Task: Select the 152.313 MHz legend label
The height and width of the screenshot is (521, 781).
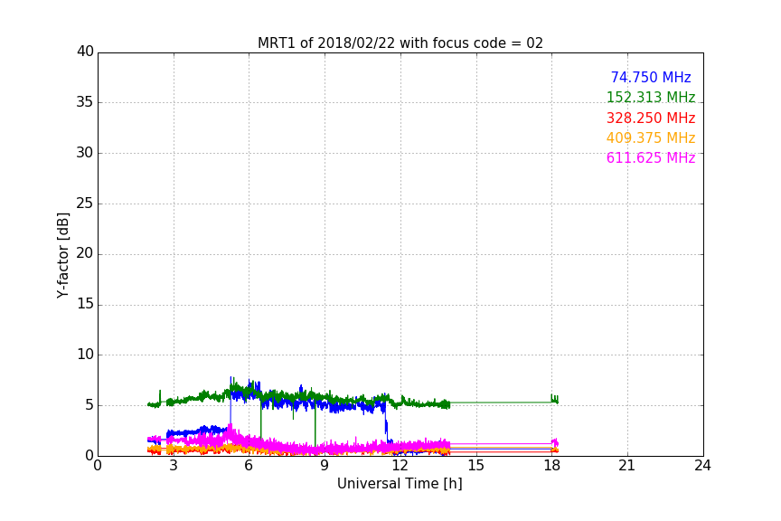Action: tap(651, 98)
